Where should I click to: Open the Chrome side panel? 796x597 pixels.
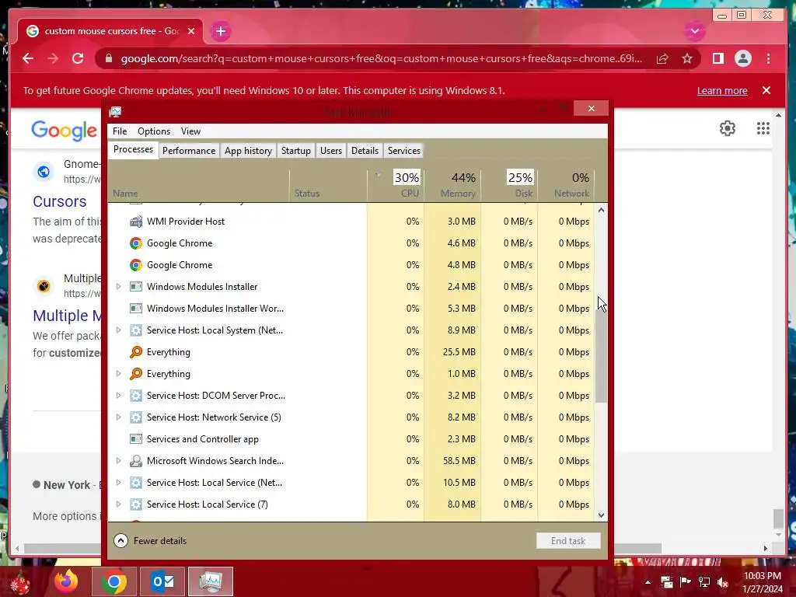[717, 58]
